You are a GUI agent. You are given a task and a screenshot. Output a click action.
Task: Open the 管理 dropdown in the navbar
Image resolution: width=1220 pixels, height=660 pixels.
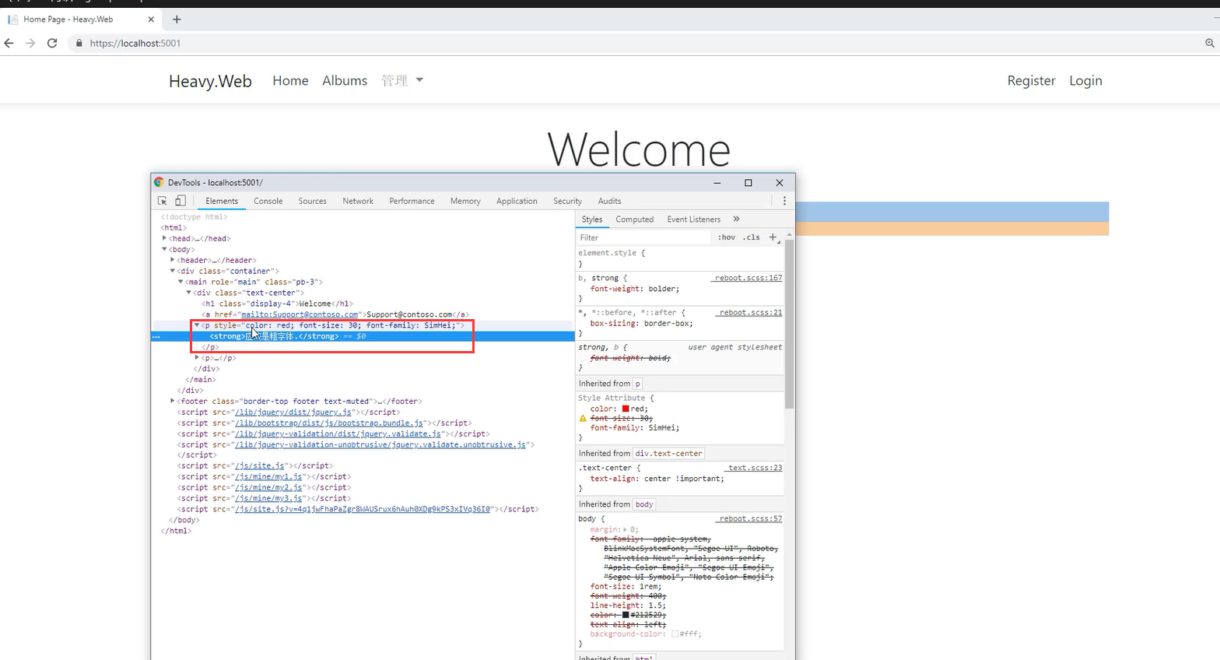point(402,80)
